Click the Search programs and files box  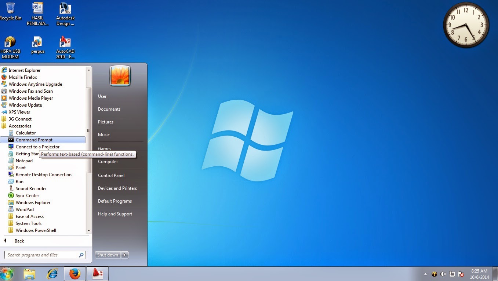pos(45,255)
